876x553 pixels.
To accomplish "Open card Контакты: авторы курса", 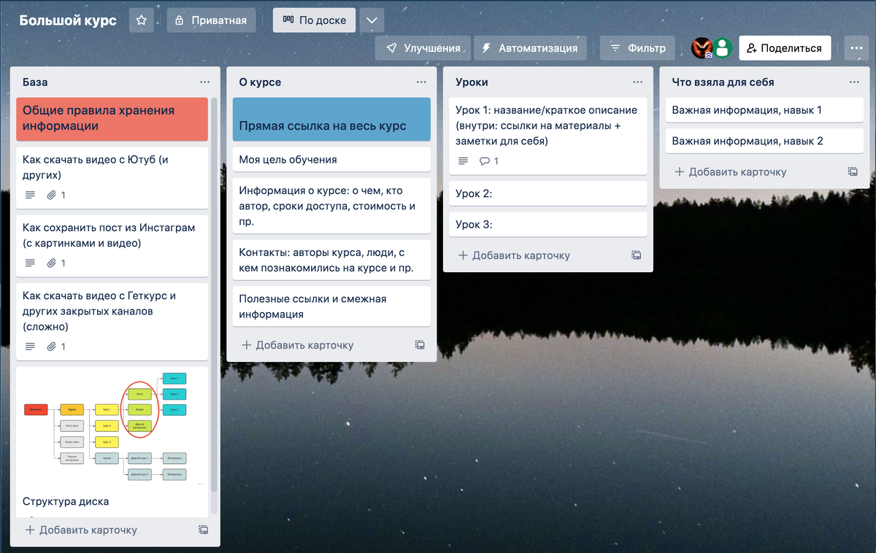I will tap(331, 260).
